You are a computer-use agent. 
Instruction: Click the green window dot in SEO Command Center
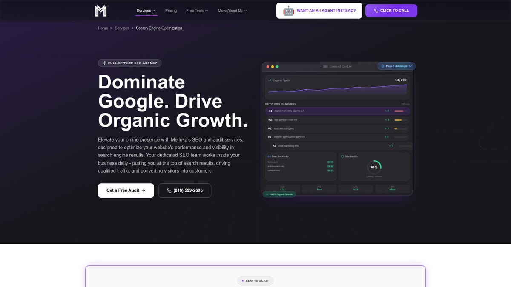[x=277, y=67]
